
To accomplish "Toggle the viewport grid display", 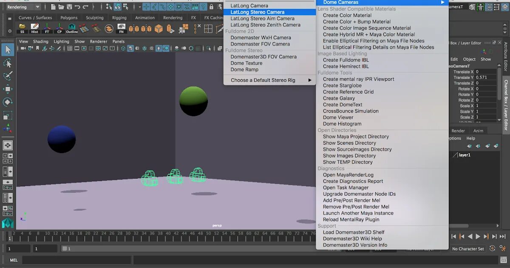I will tap(70, 48).
